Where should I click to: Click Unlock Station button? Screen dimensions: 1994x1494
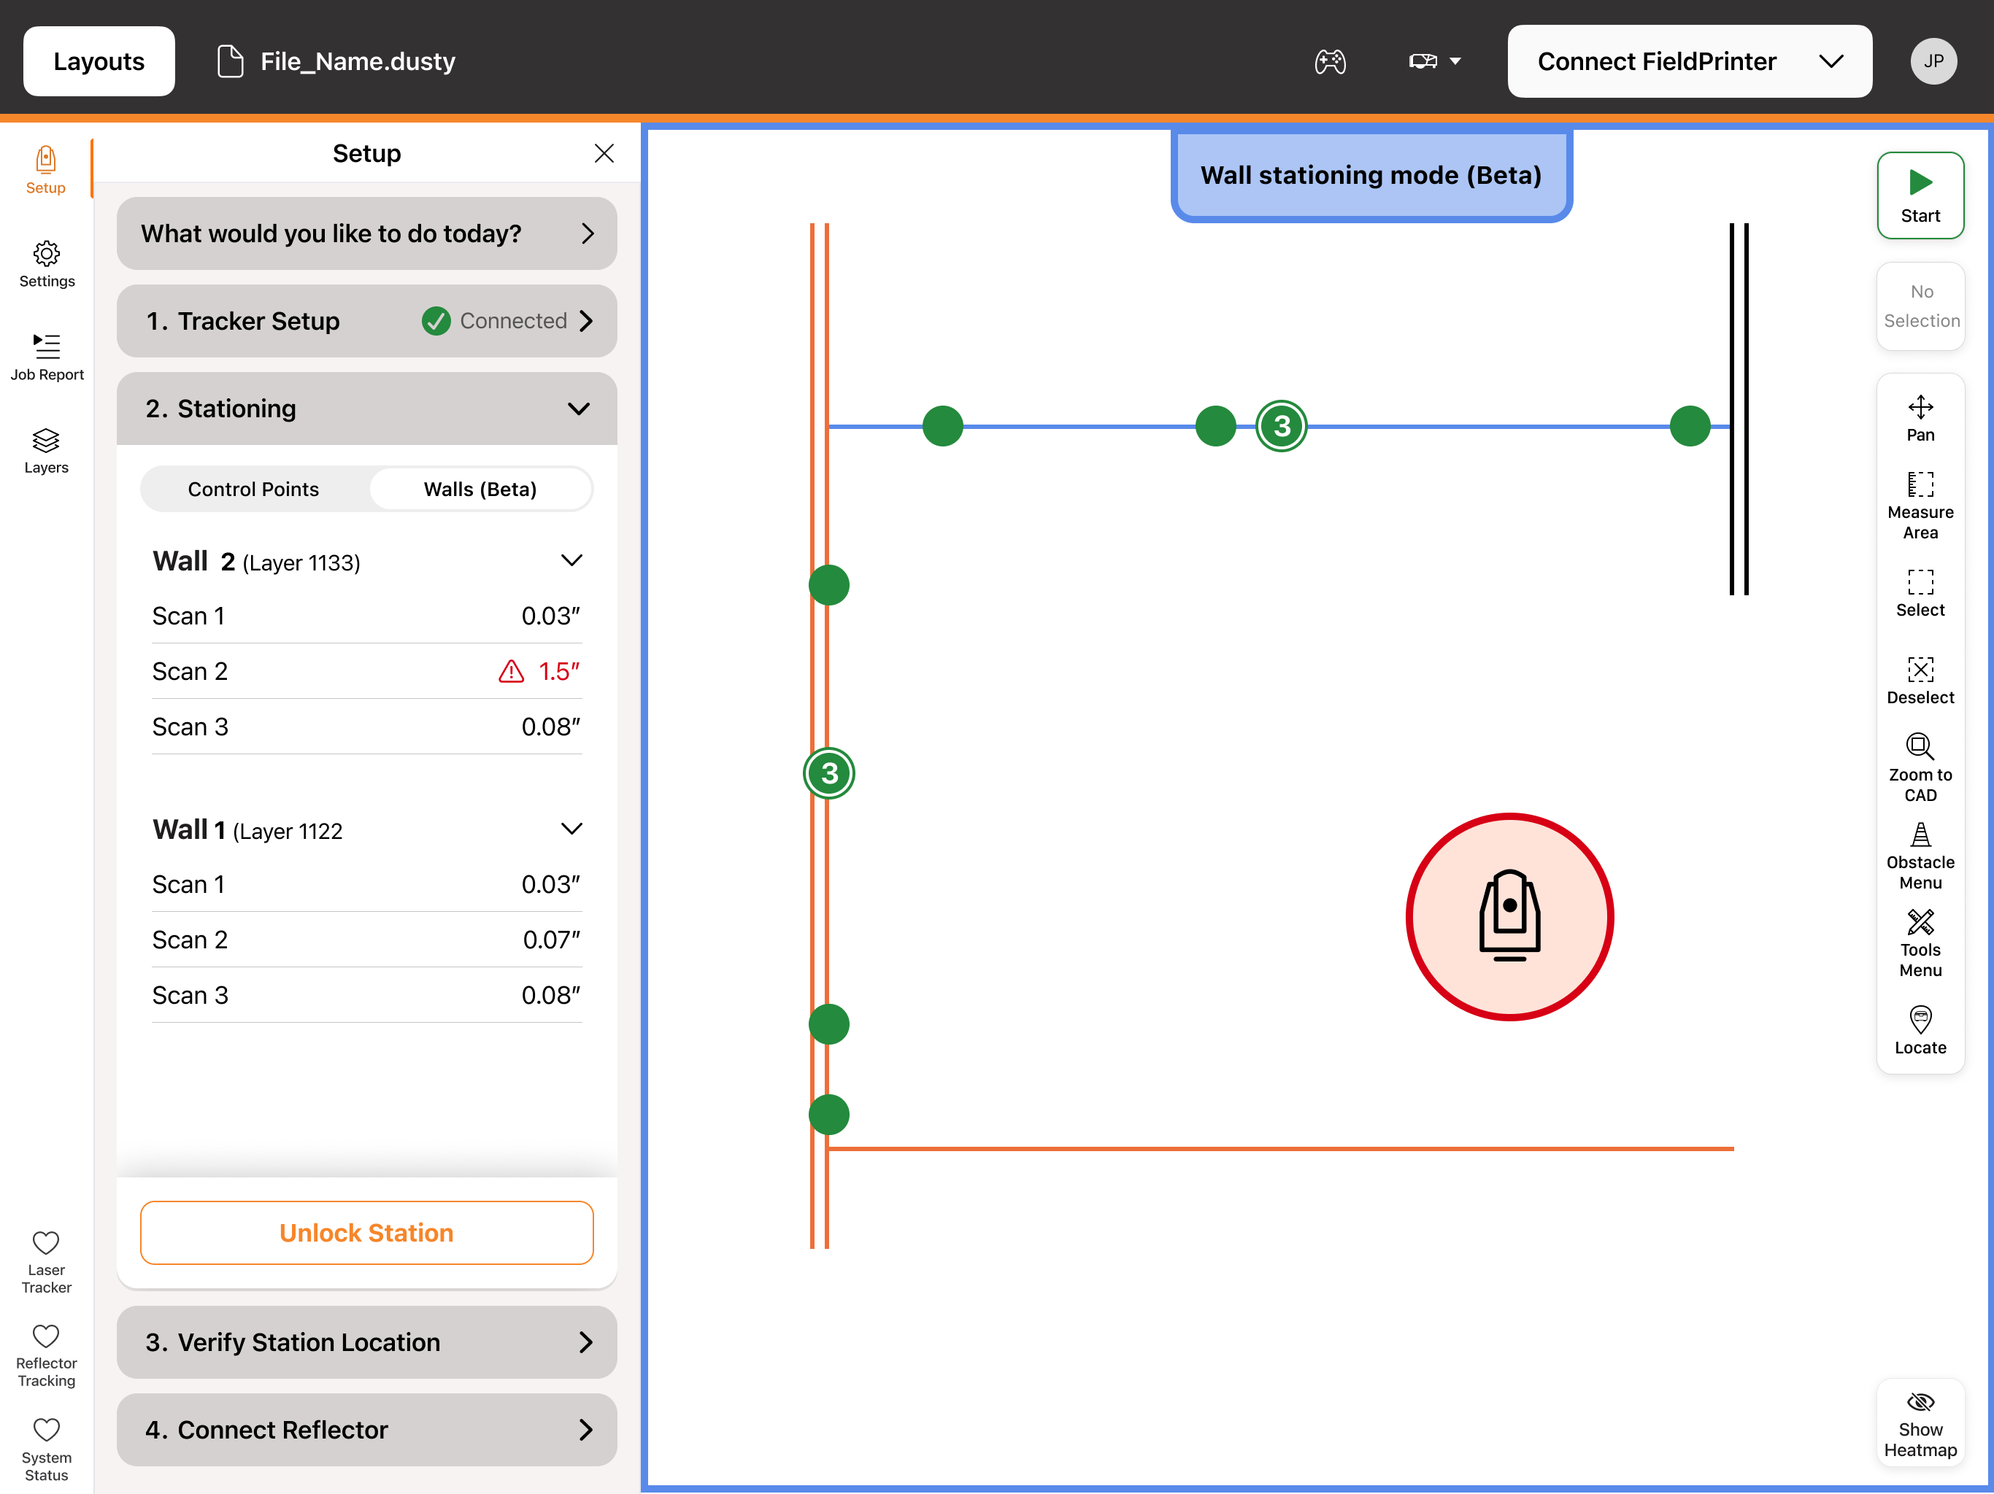tap(367, 1233)
